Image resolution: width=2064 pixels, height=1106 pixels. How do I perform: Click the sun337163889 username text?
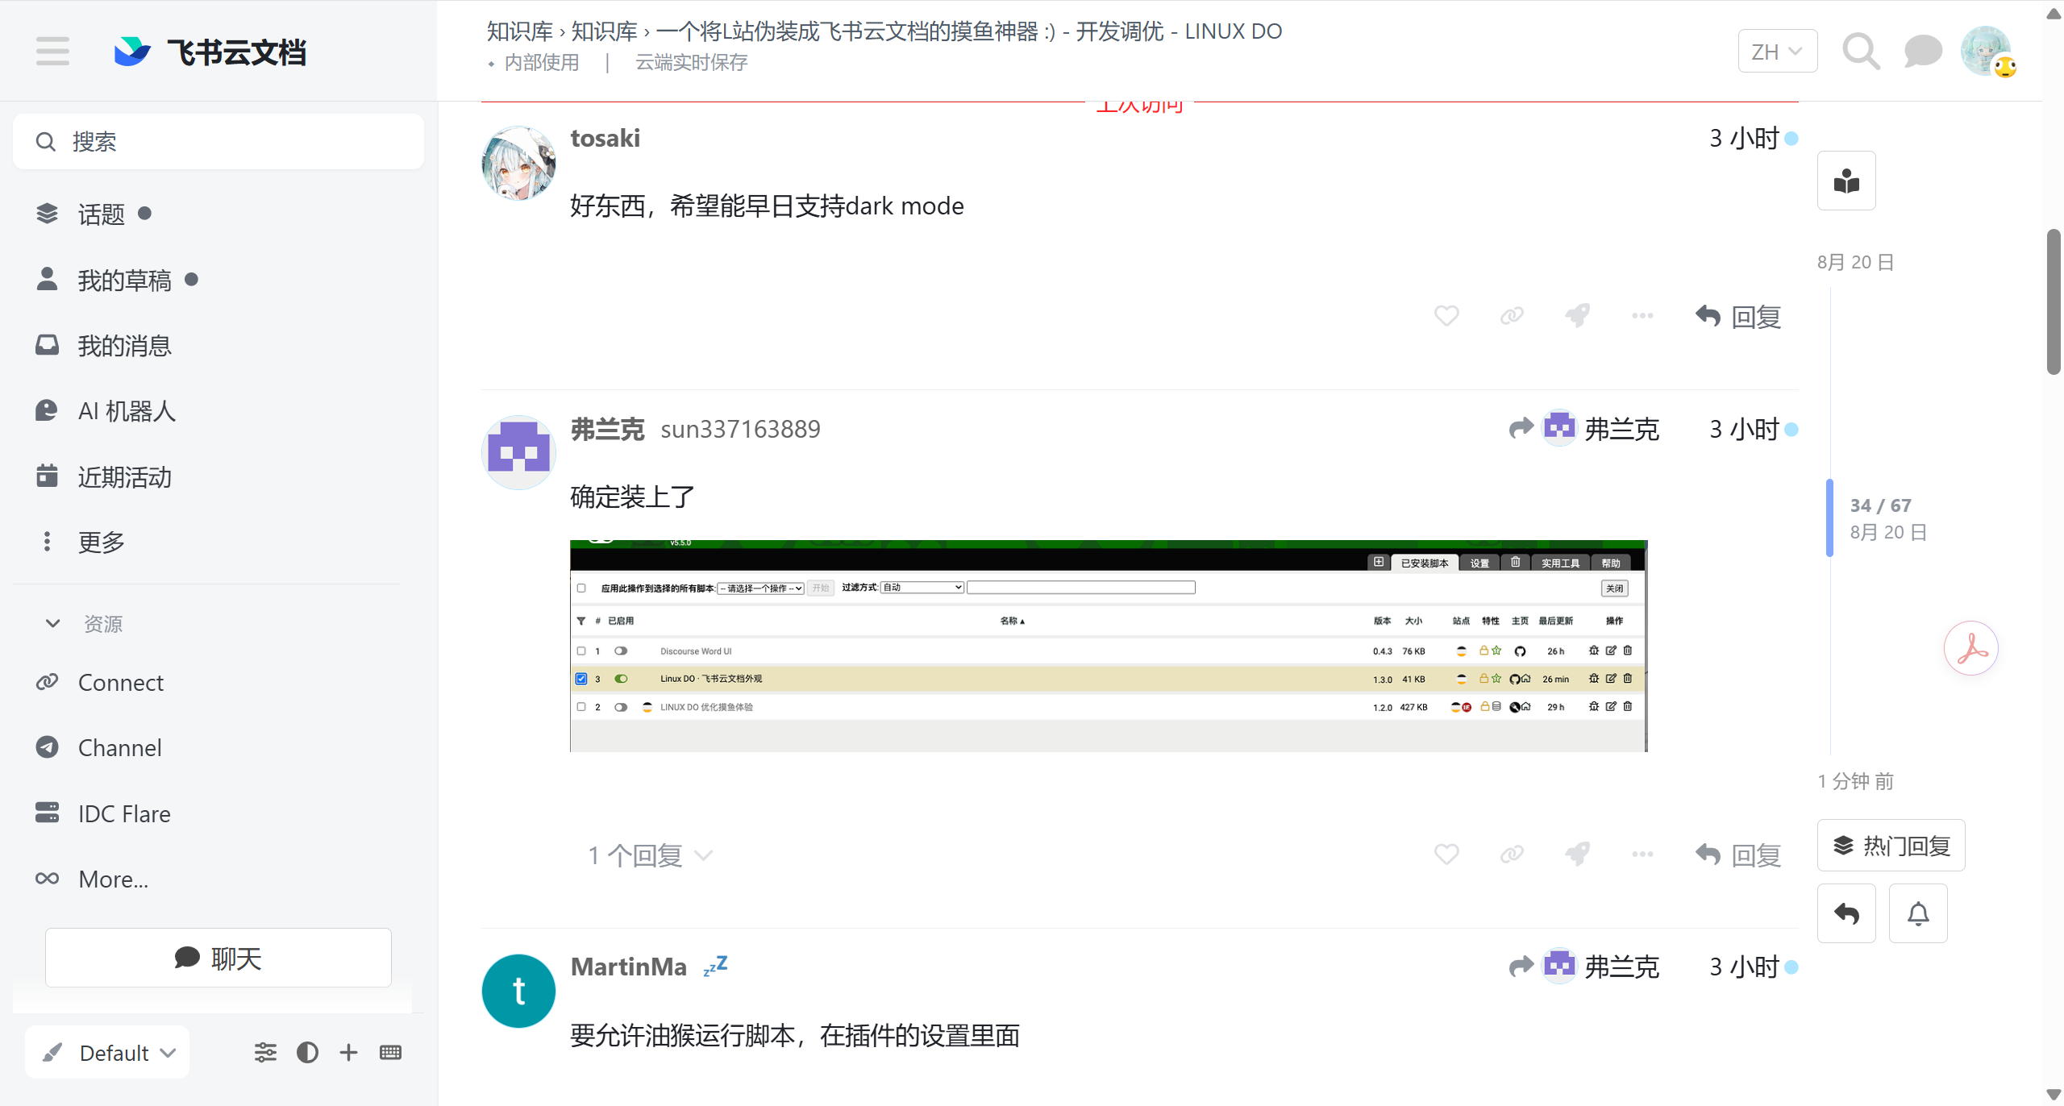[x=740, y=430]
